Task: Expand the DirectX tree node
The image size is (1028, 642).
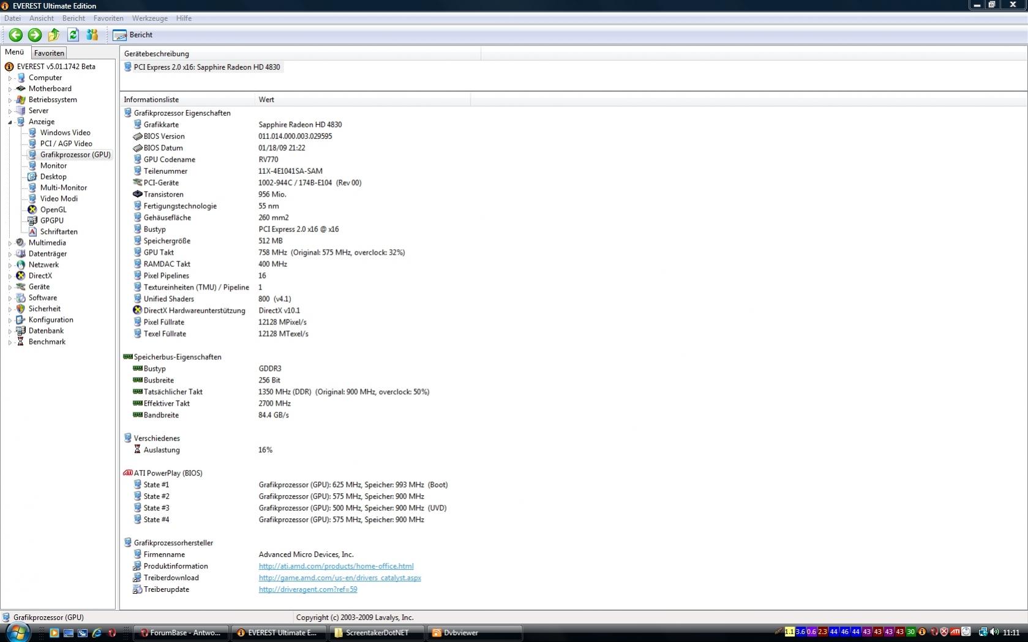Action: point(10,277)
